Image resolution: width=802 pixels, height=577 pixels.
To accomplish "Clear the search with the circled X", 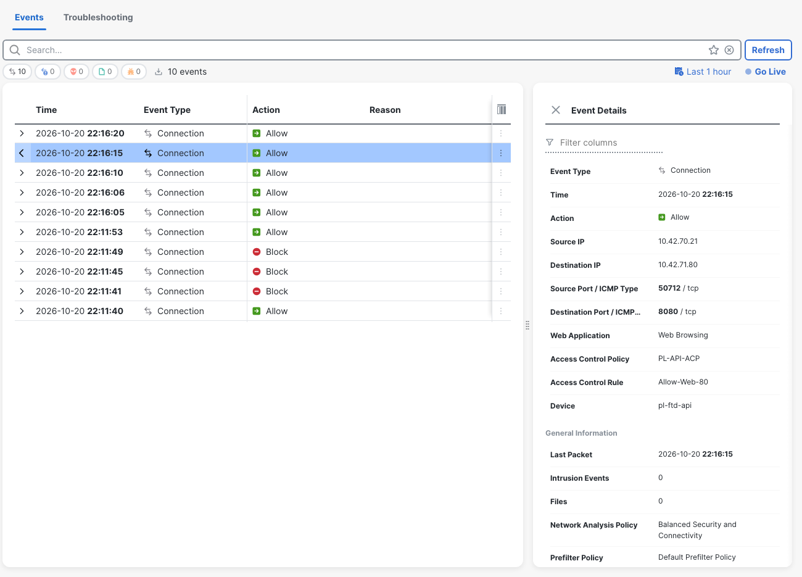I will [x=729, y=50].
